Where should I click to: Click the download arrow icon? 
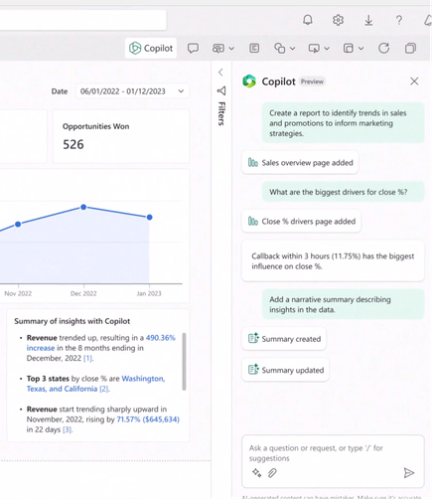[x=368, y=20]
